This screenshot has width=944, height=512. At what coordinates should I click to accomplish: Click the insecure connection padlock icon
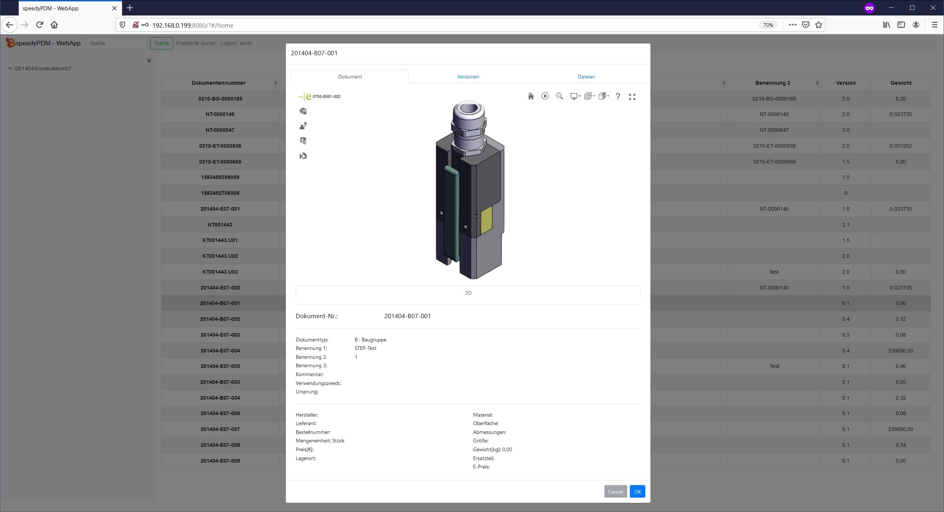click(135, 25)
